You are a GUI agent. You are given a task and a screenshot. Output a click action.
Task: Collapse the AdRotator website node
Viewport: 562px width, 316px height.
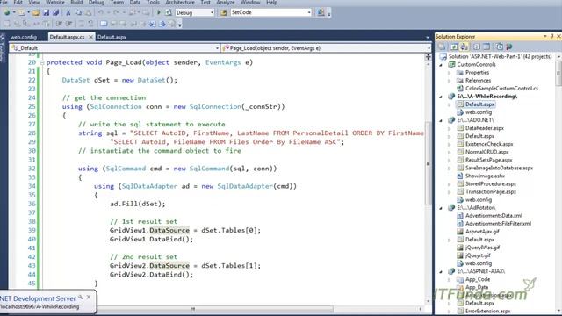pos(441,208)
